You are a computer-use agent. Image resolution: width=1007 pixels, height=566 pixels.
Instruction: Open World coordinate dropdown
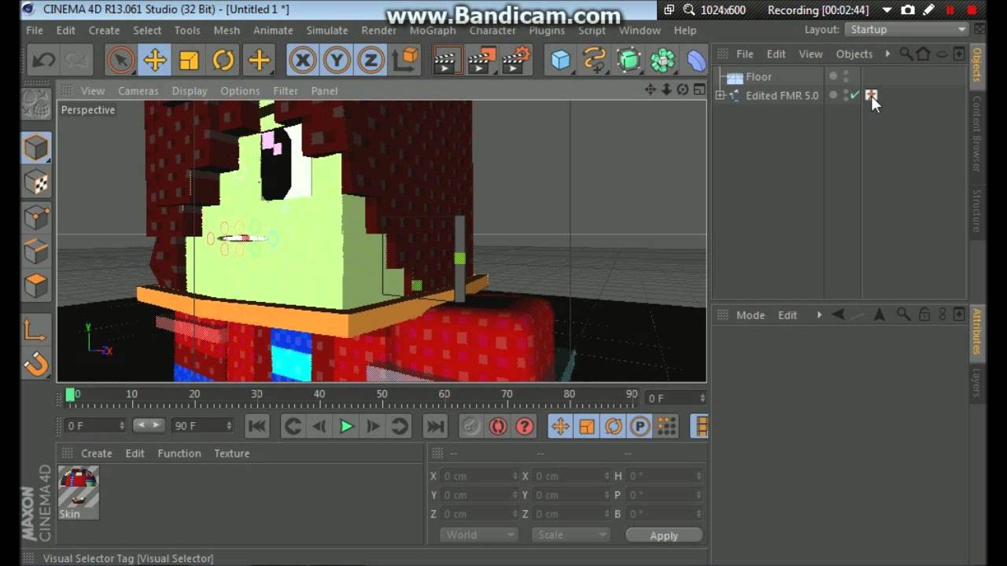click(x=478, y=535)
